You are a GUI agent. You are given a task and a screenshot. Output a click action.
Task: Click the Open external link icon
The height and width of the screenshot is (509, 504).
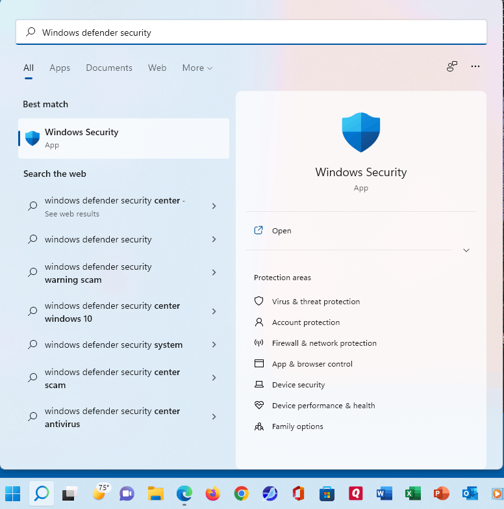[258, 231]
